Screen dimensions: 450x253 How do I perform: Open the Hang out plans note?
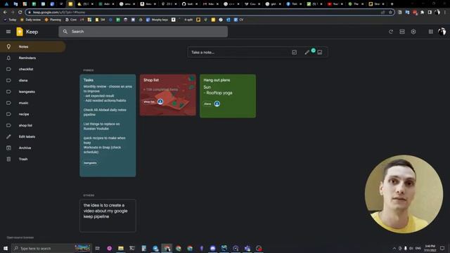(228, 96)
